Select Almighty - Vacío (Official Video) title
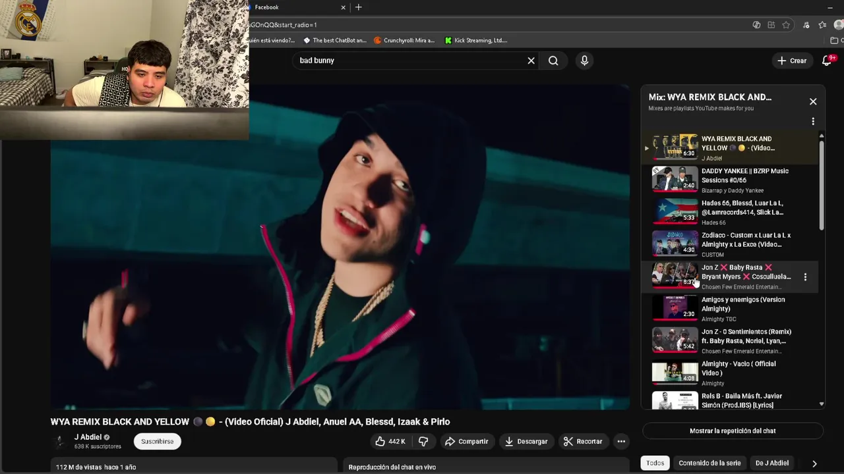This screenshot has height=474, width=844. click(x=738, y=368)
